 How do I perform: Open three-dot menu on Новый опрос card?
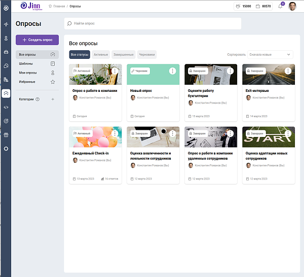(173, 71)
